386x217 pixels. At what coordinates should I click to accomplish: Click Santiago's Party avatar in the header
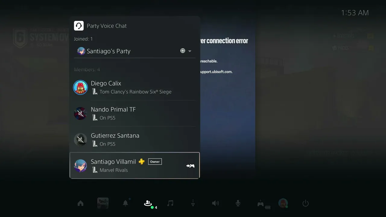pyautogui.click(x=81, y=51)
